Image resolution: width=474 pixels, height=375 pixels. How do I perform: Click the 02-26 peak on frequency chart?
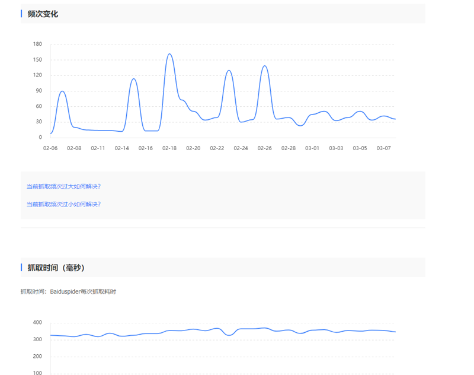(x=265, y=66)
